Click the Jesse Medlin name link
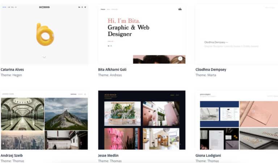The height and width of the screenshot is (163, 278). (108, 155)
